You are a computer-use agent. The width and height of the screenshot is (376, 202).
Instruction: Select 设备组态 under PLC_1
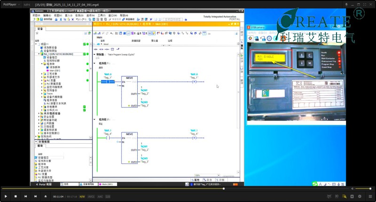click(50, 57)
